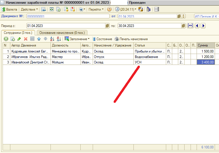Click the Печать начисления button

131,39
